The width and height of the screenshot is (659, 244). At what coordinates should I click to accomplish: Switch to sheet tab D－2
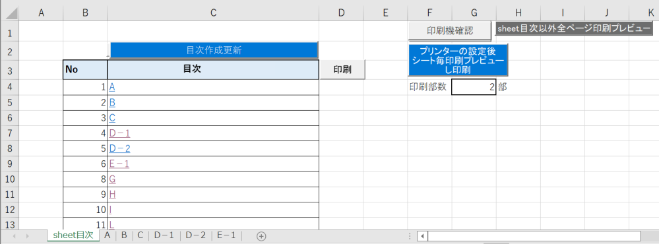[x=195, y=235]
